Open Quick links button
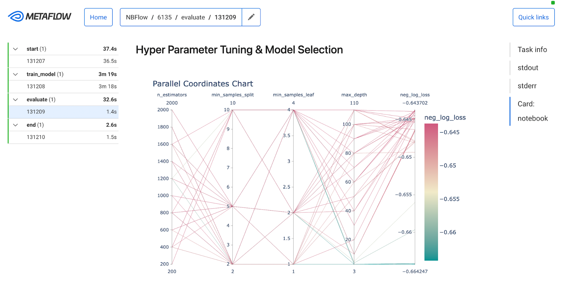 click(533, 17)
